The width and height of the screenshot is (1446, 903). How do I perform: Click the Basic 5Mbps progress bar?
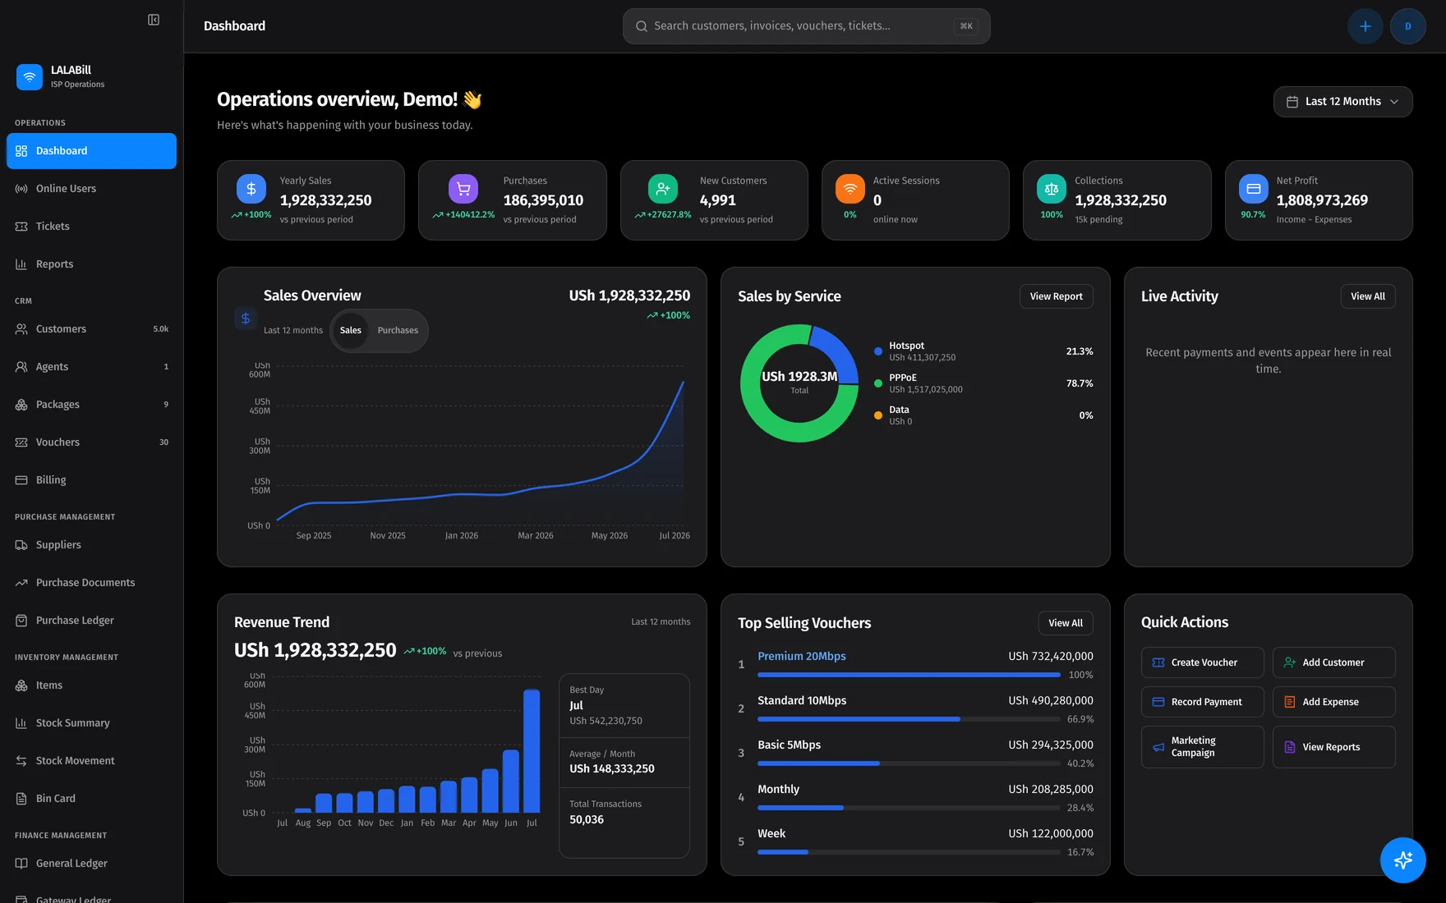909,763
